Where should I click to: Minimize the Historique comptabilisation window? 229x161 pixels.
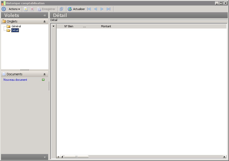point(217,3)
